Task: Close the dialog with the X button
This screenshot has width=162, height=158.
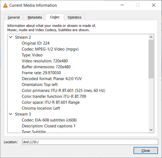Action: coord(154,5)
